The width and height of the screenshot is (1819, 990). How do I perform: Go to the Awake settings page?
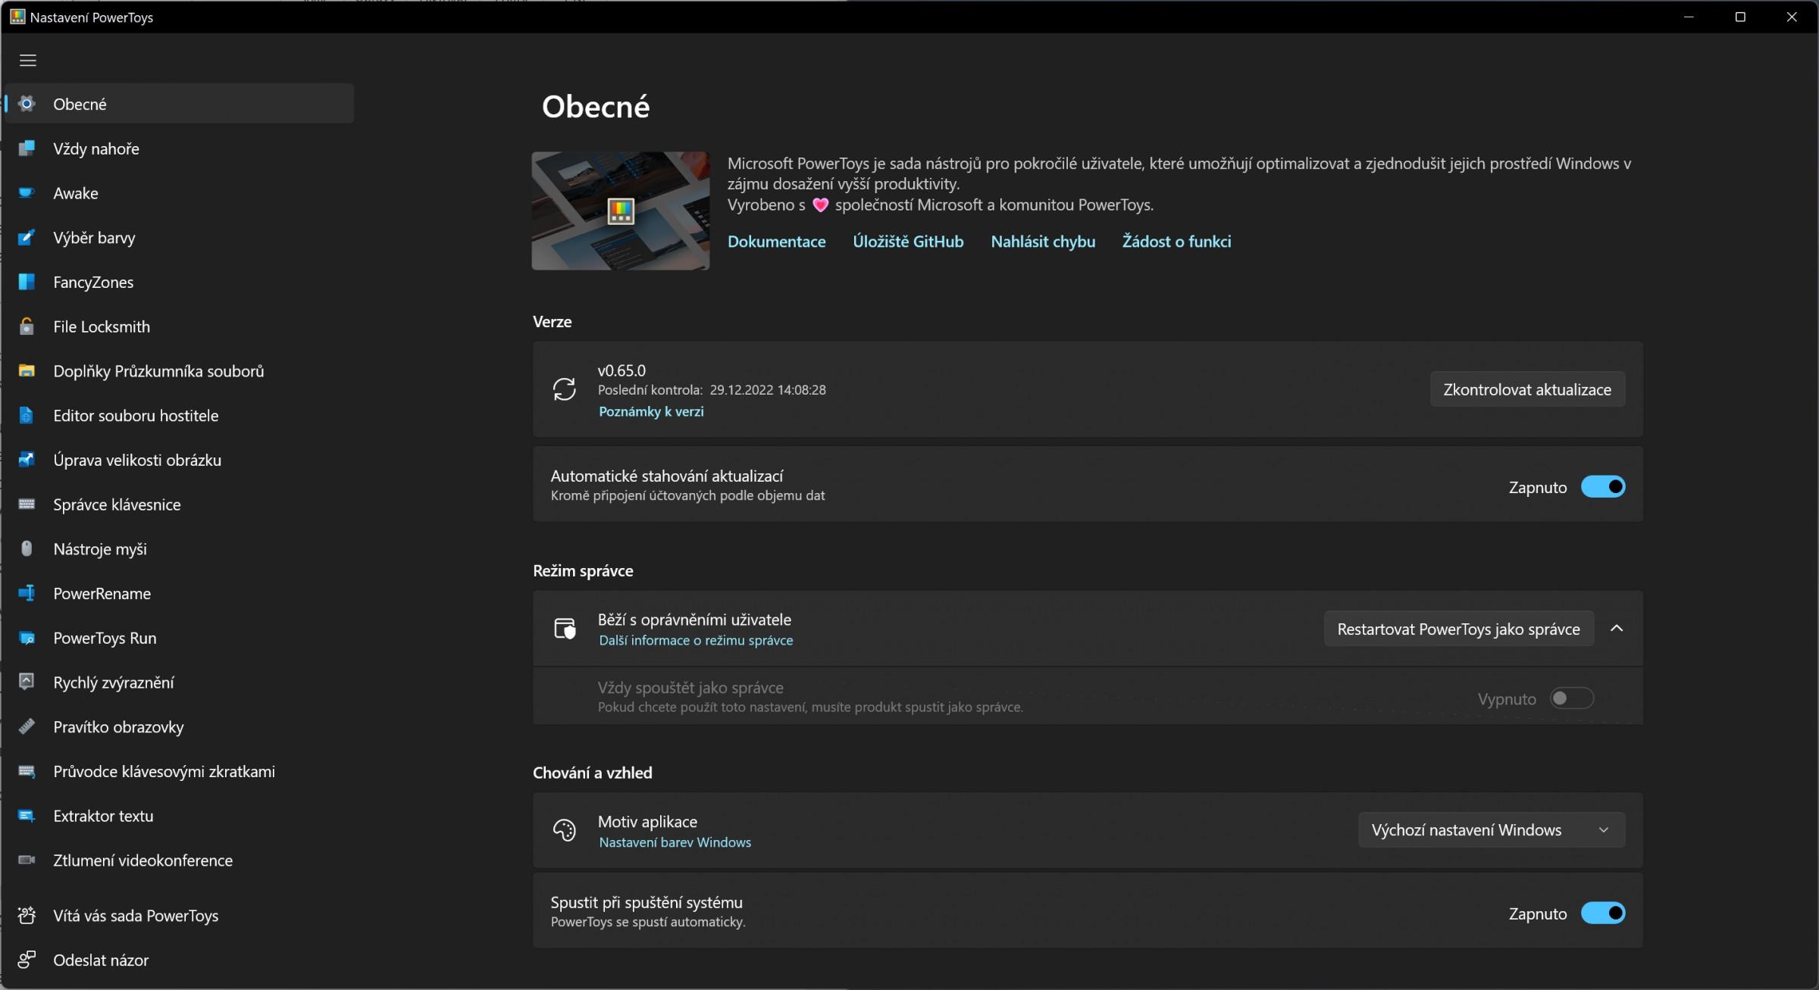(180, 193)
